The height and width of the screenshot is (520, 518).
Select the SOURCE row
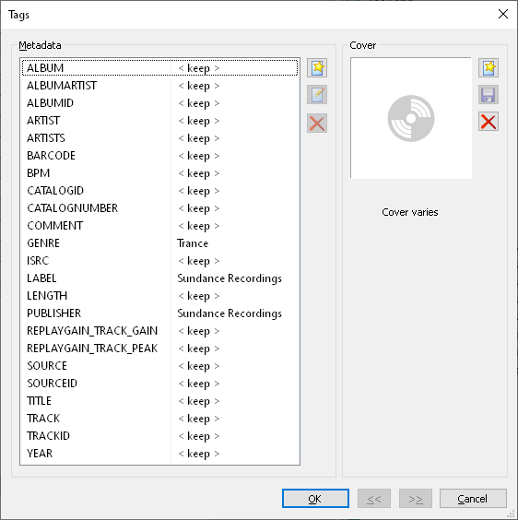[x=159, y=366]
